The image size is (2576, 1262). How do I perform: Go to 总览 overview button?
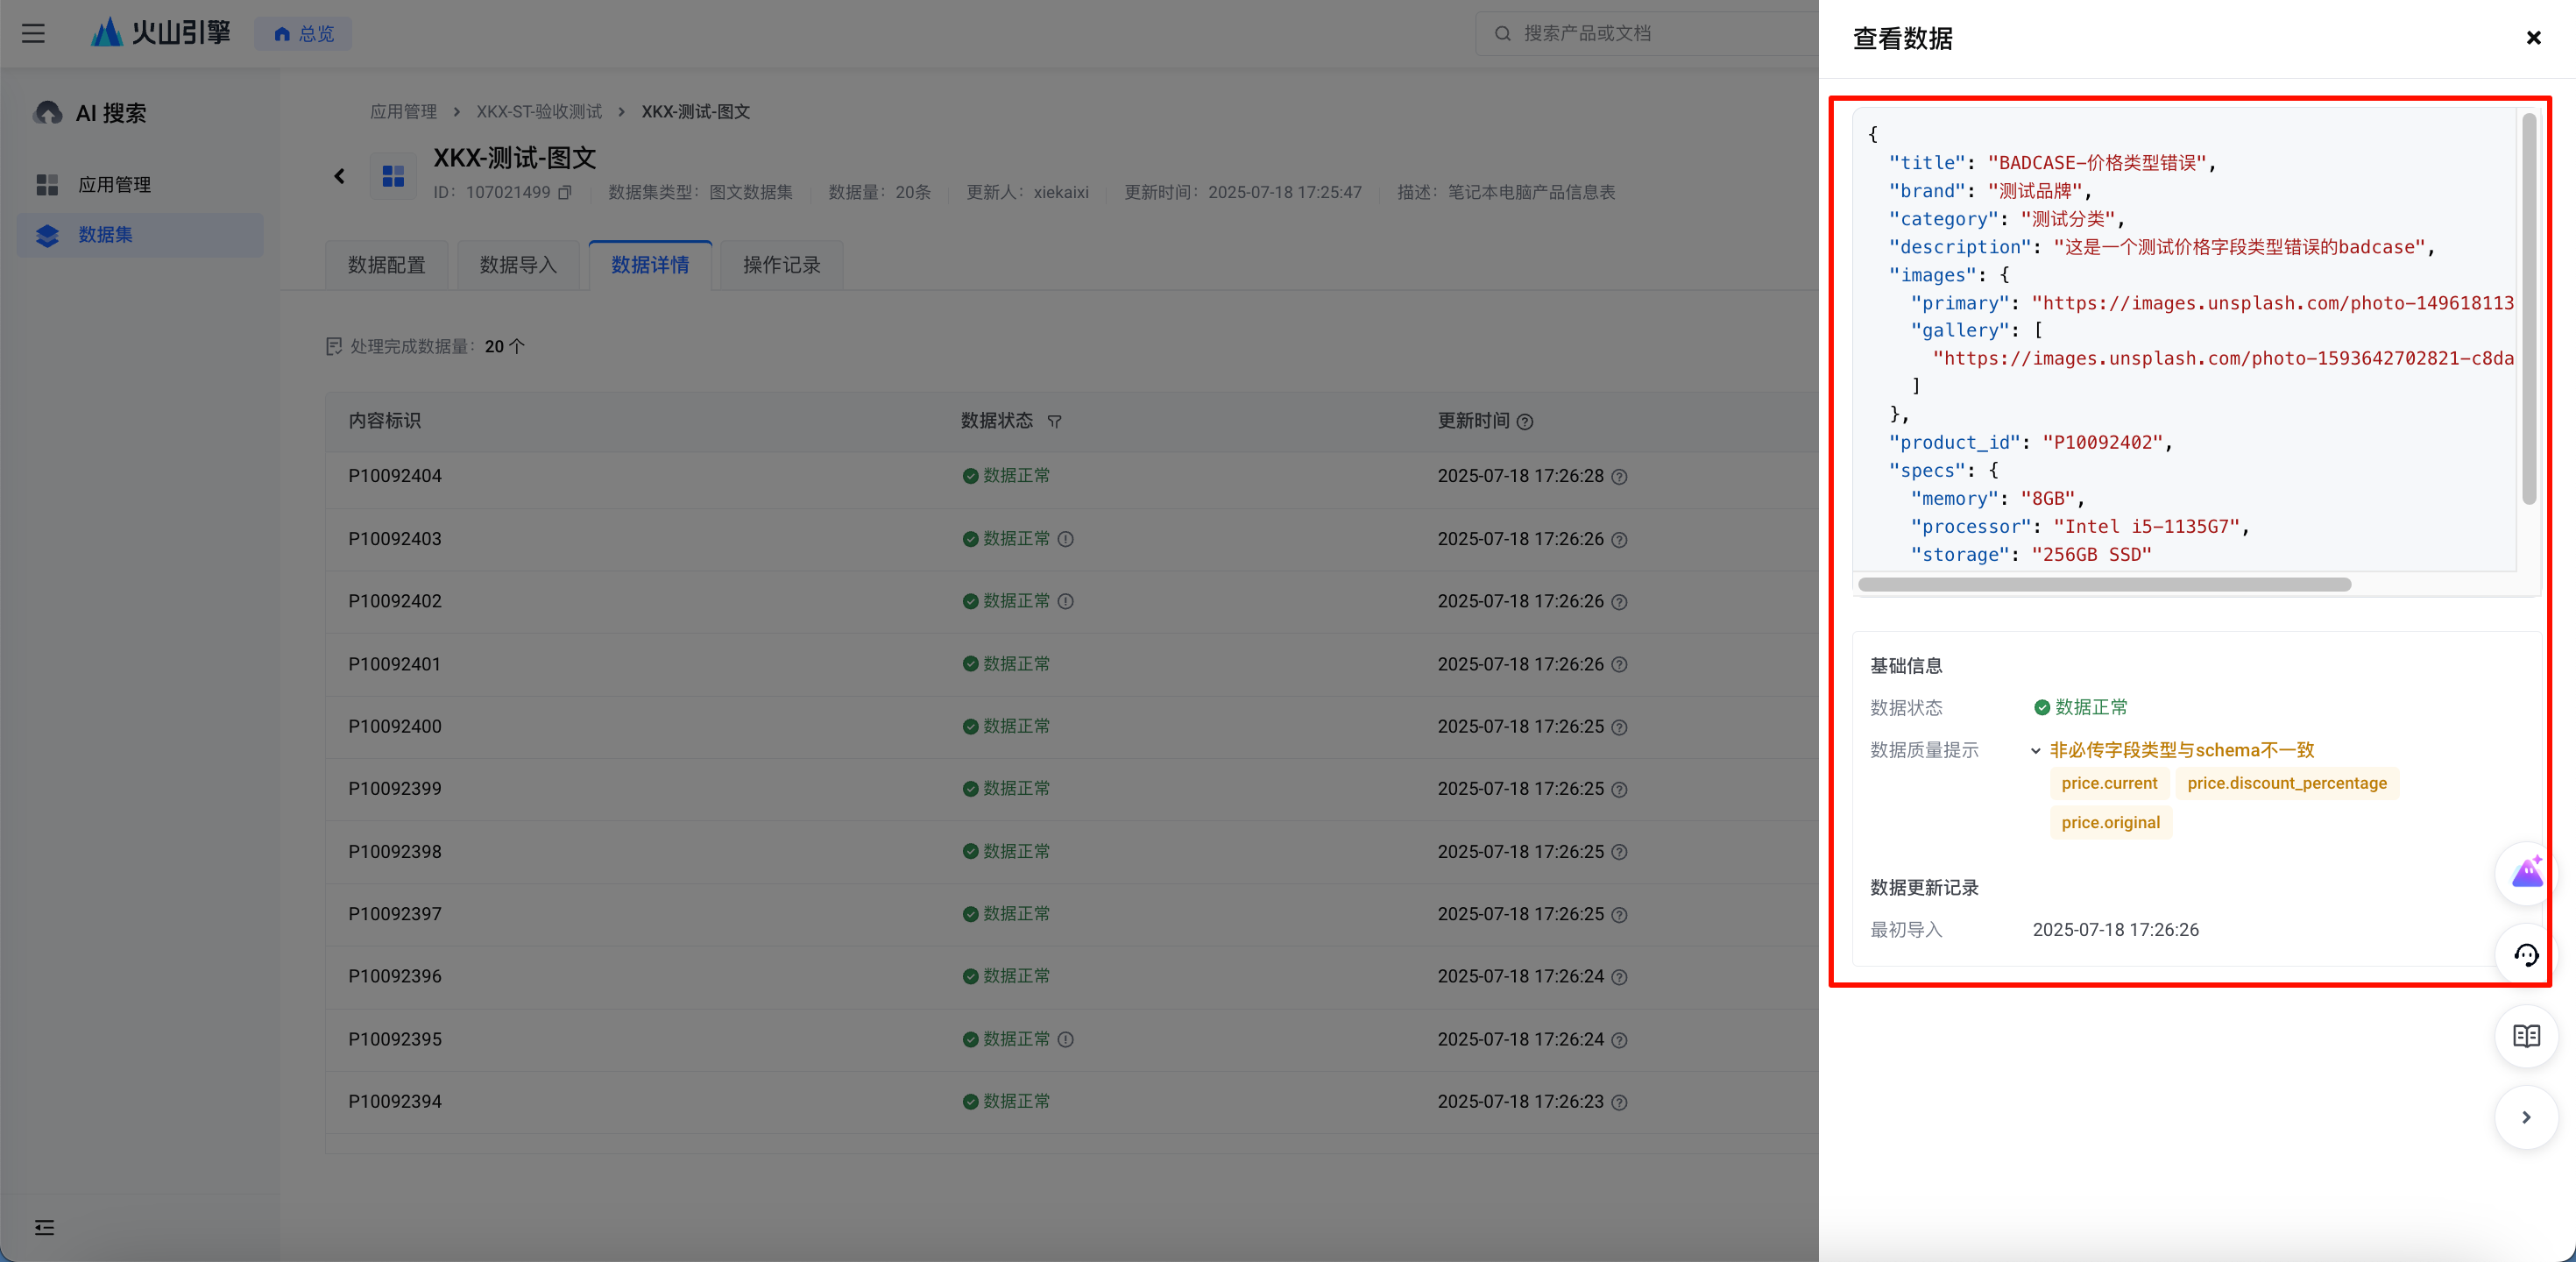(x=303, y=34)
